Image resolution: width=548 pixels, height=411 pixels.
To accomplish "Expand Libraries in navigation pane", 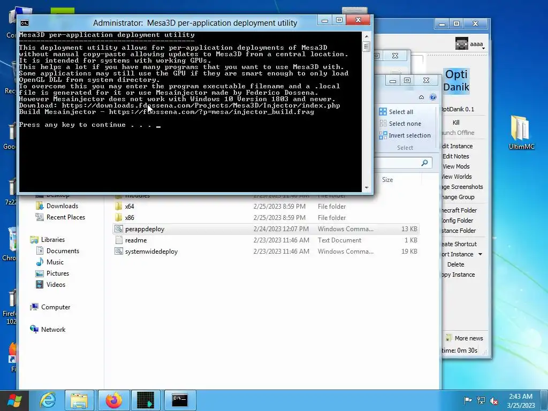I will [52, 239].
